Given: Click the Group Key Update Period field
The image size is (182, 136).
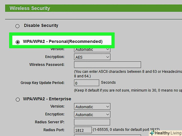Looking at the screenshot, I should click(86, 83).
